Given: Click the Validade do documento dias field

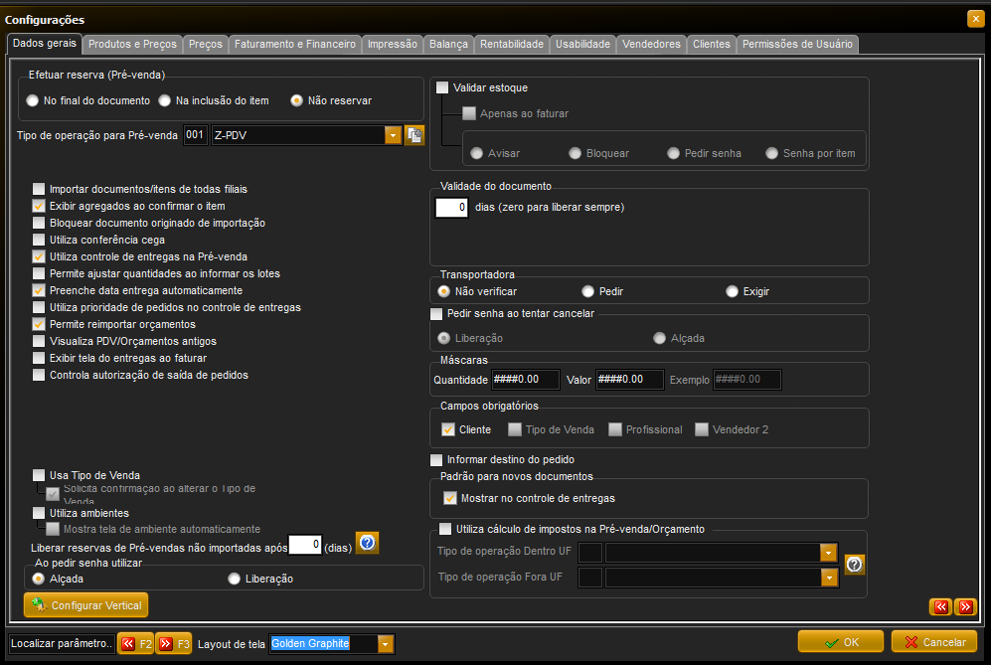Looking at the screenshot, I should pos(452,208).
